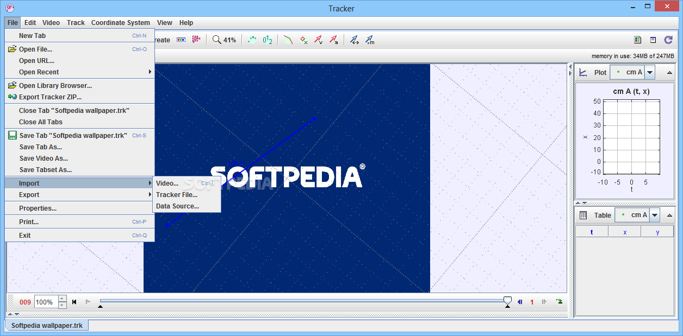Click the loop/play settings icon at player right
683x336 pixels.
[x=559, y=302]
